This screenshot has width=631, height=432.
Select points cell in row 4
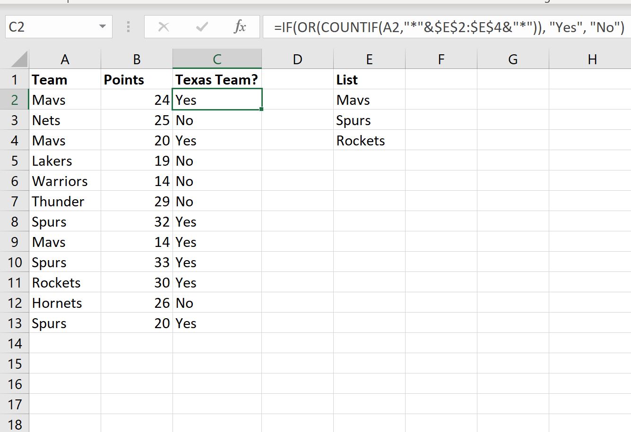[x=137, y=140]
